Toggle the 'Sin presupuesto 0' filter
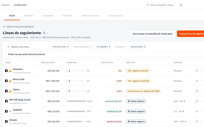 click(83, 47)
